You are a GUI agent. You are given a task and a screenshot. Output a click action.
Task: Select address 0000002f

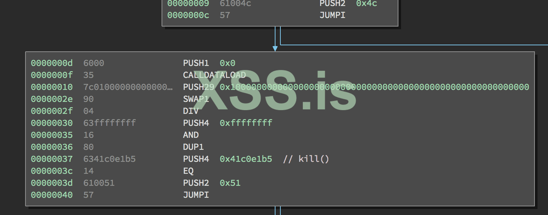(x=52, y=111)
